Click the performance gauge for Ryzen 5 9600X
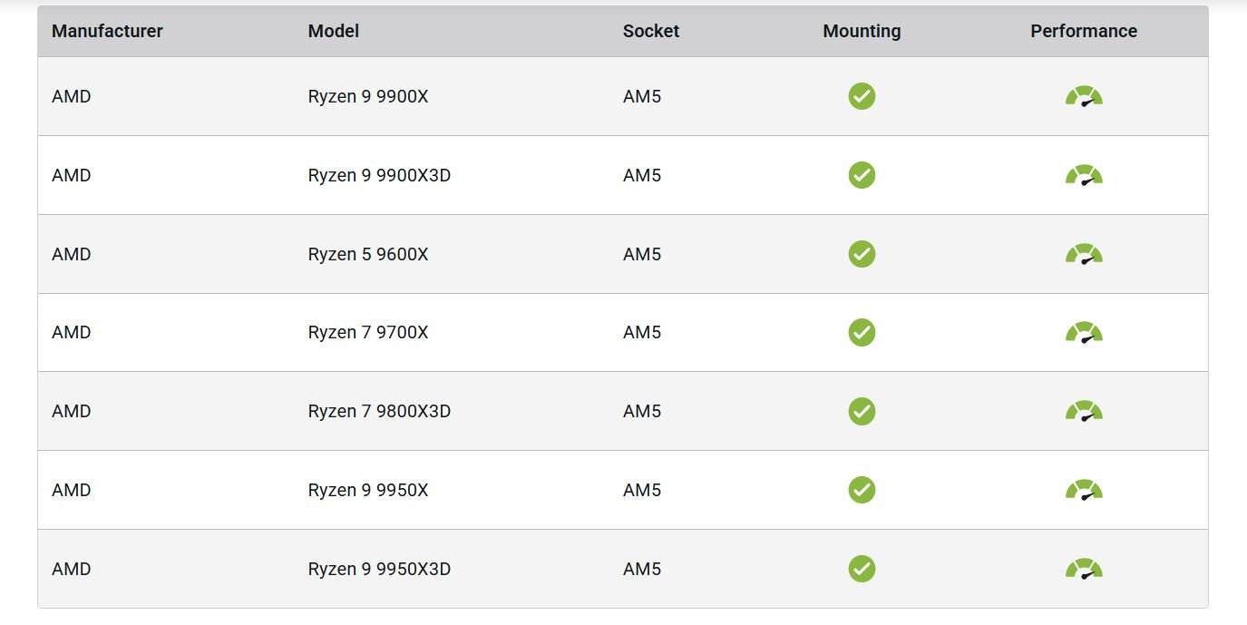The height and width of the screenshot is (625, 1247). point(1084,254)
